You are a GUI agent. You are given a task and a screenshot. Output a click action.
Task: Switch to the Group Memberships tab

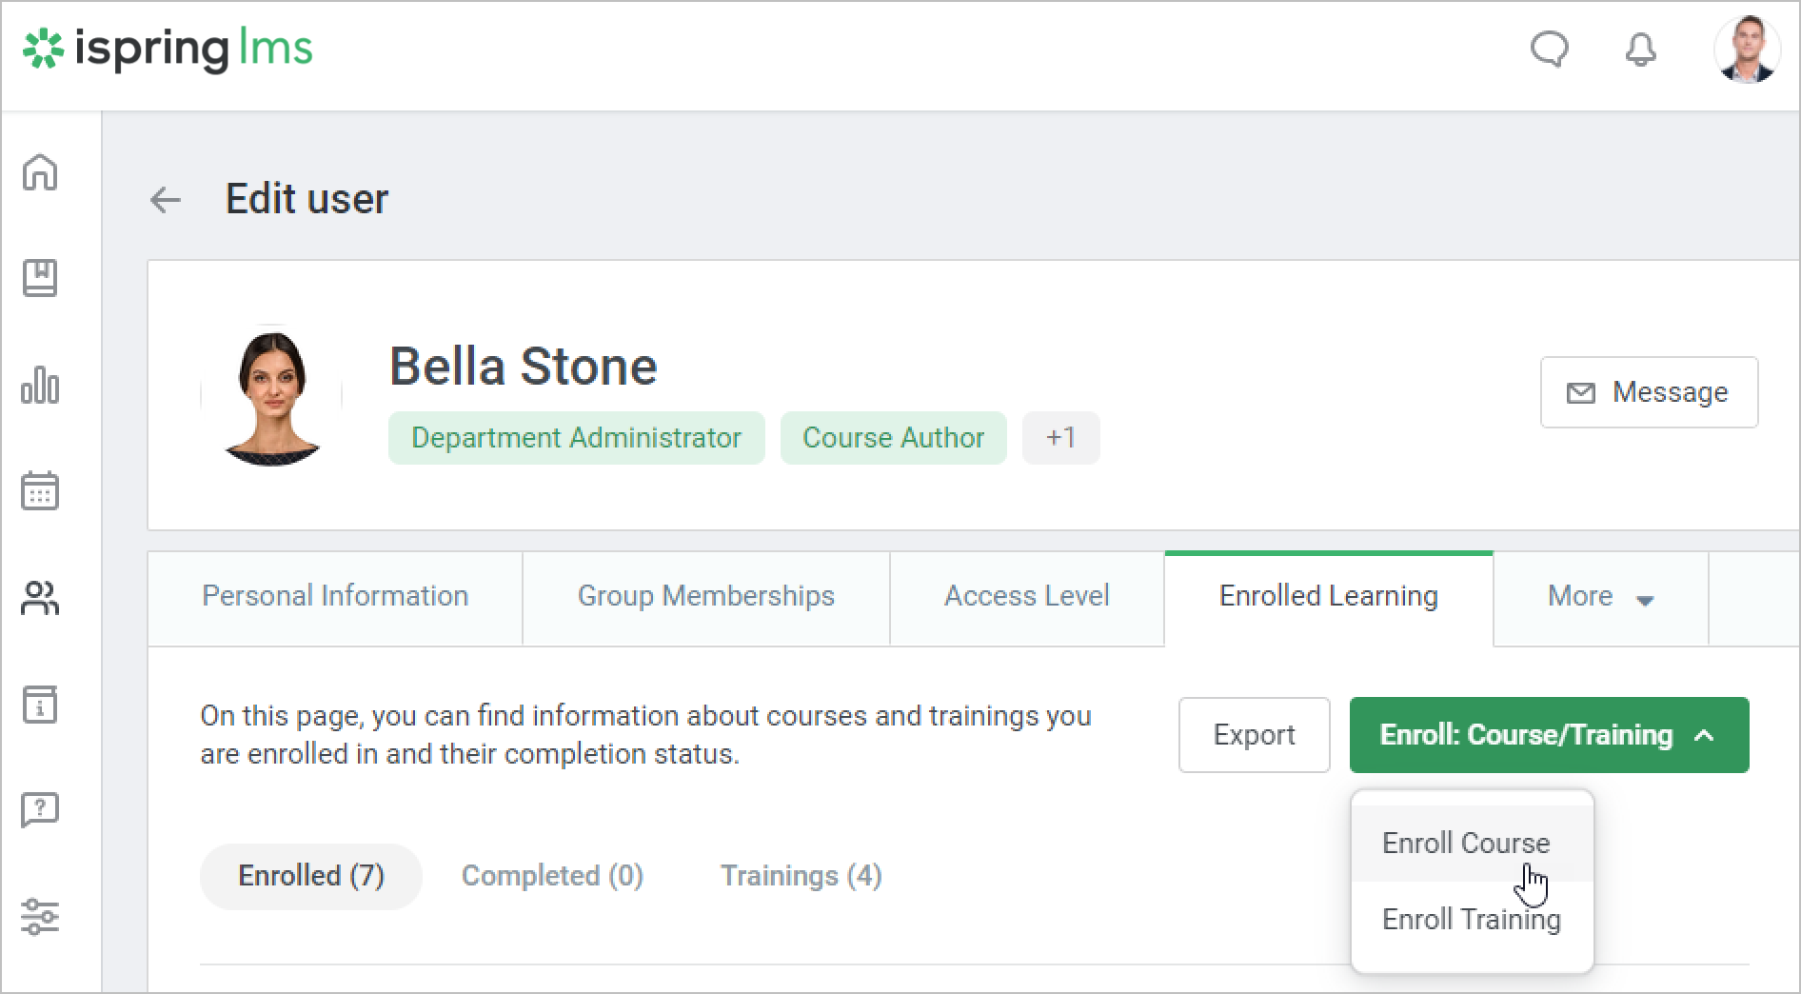pyautogui.click(x=705, y=597)
